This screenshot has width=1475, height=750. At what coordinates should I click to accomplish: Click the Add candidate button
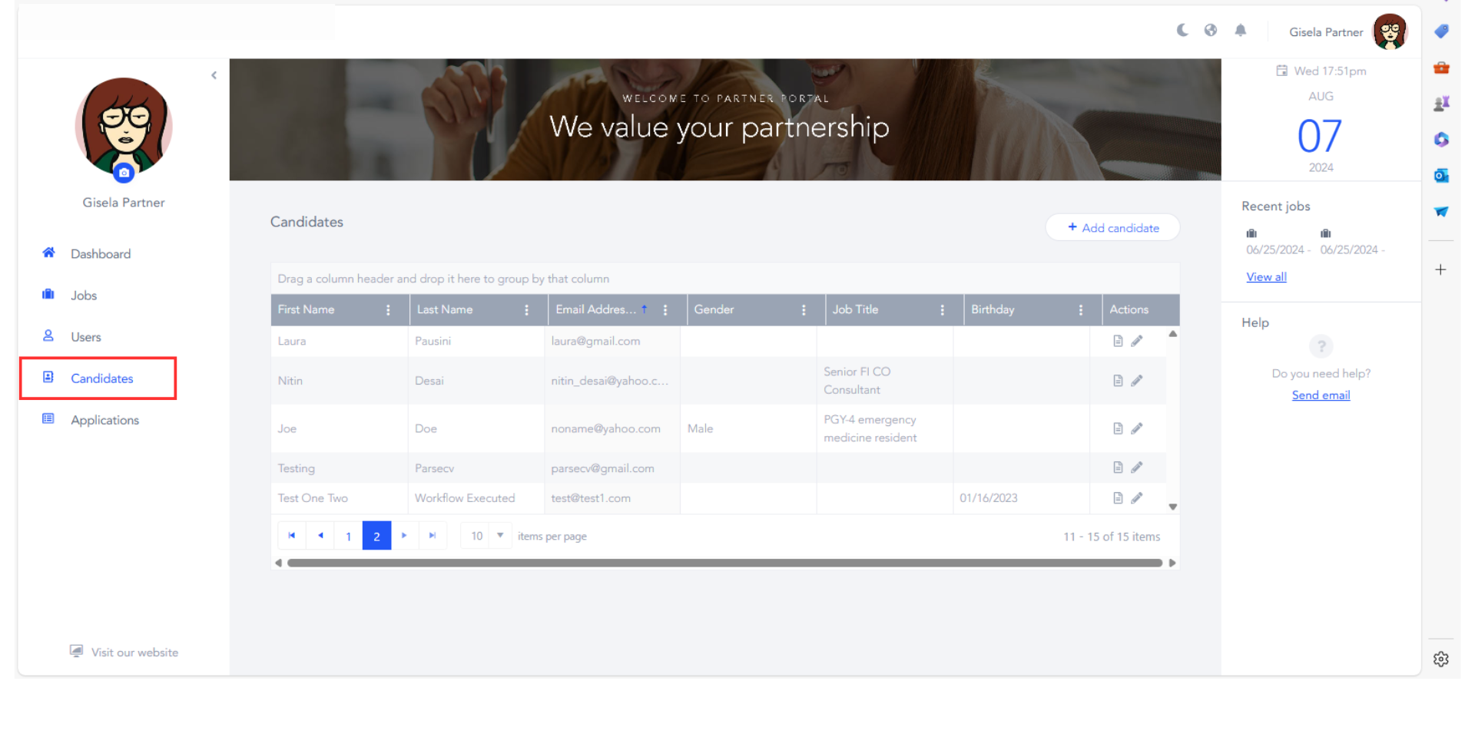[x=1112, y=227]
